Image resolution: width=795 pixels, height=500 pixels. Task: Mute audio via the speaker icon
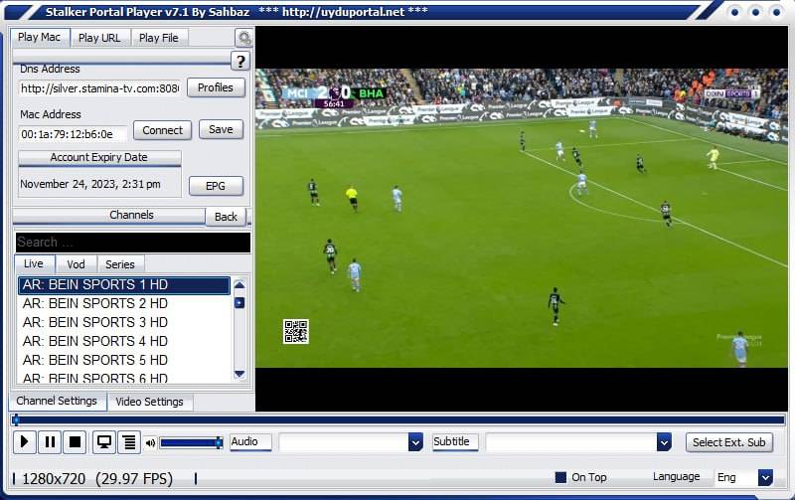(151, 443)
